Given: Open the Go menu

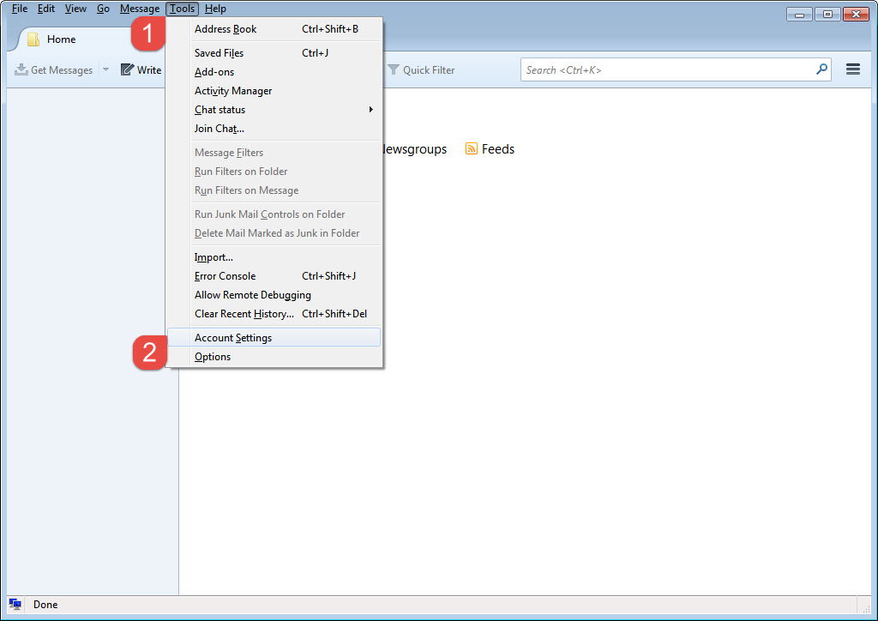Looking at the screenshot, I should click(x=103, y=9).
